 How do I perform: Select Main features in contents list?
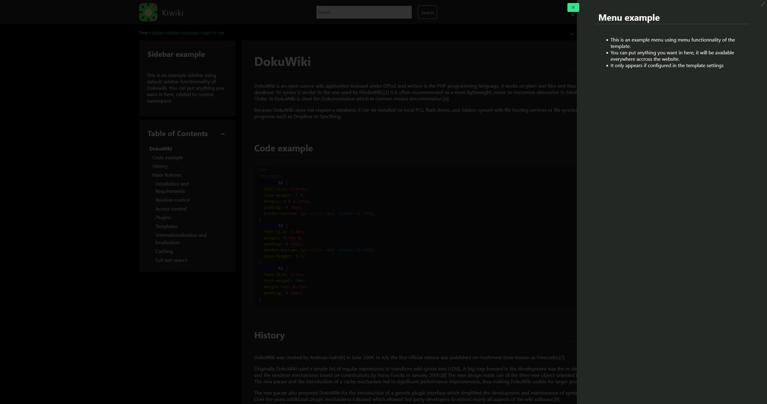(167, 175)
